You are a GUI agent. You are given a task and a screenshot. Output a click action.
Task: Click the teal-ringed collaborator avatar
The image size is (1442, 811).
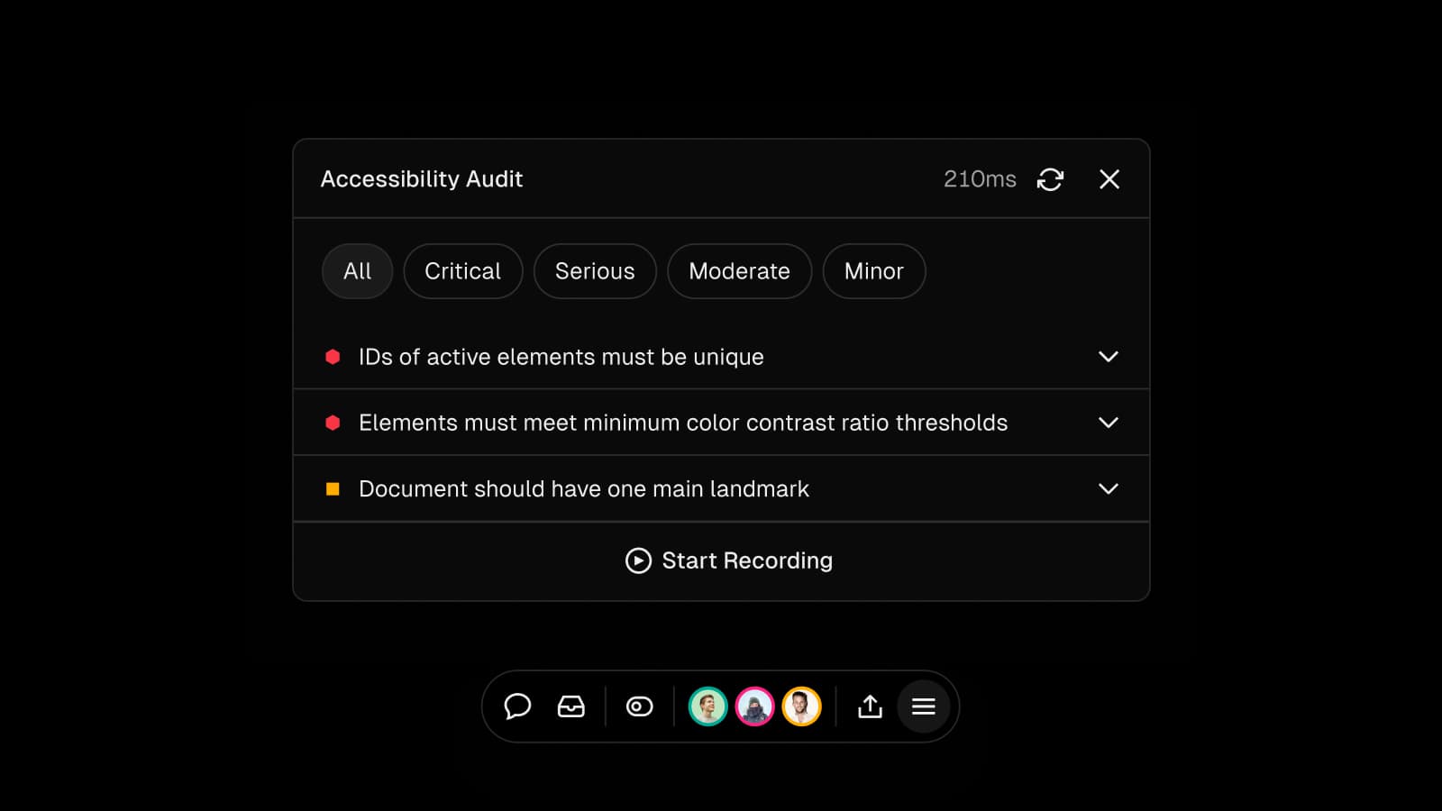click(x=707, y=706)
